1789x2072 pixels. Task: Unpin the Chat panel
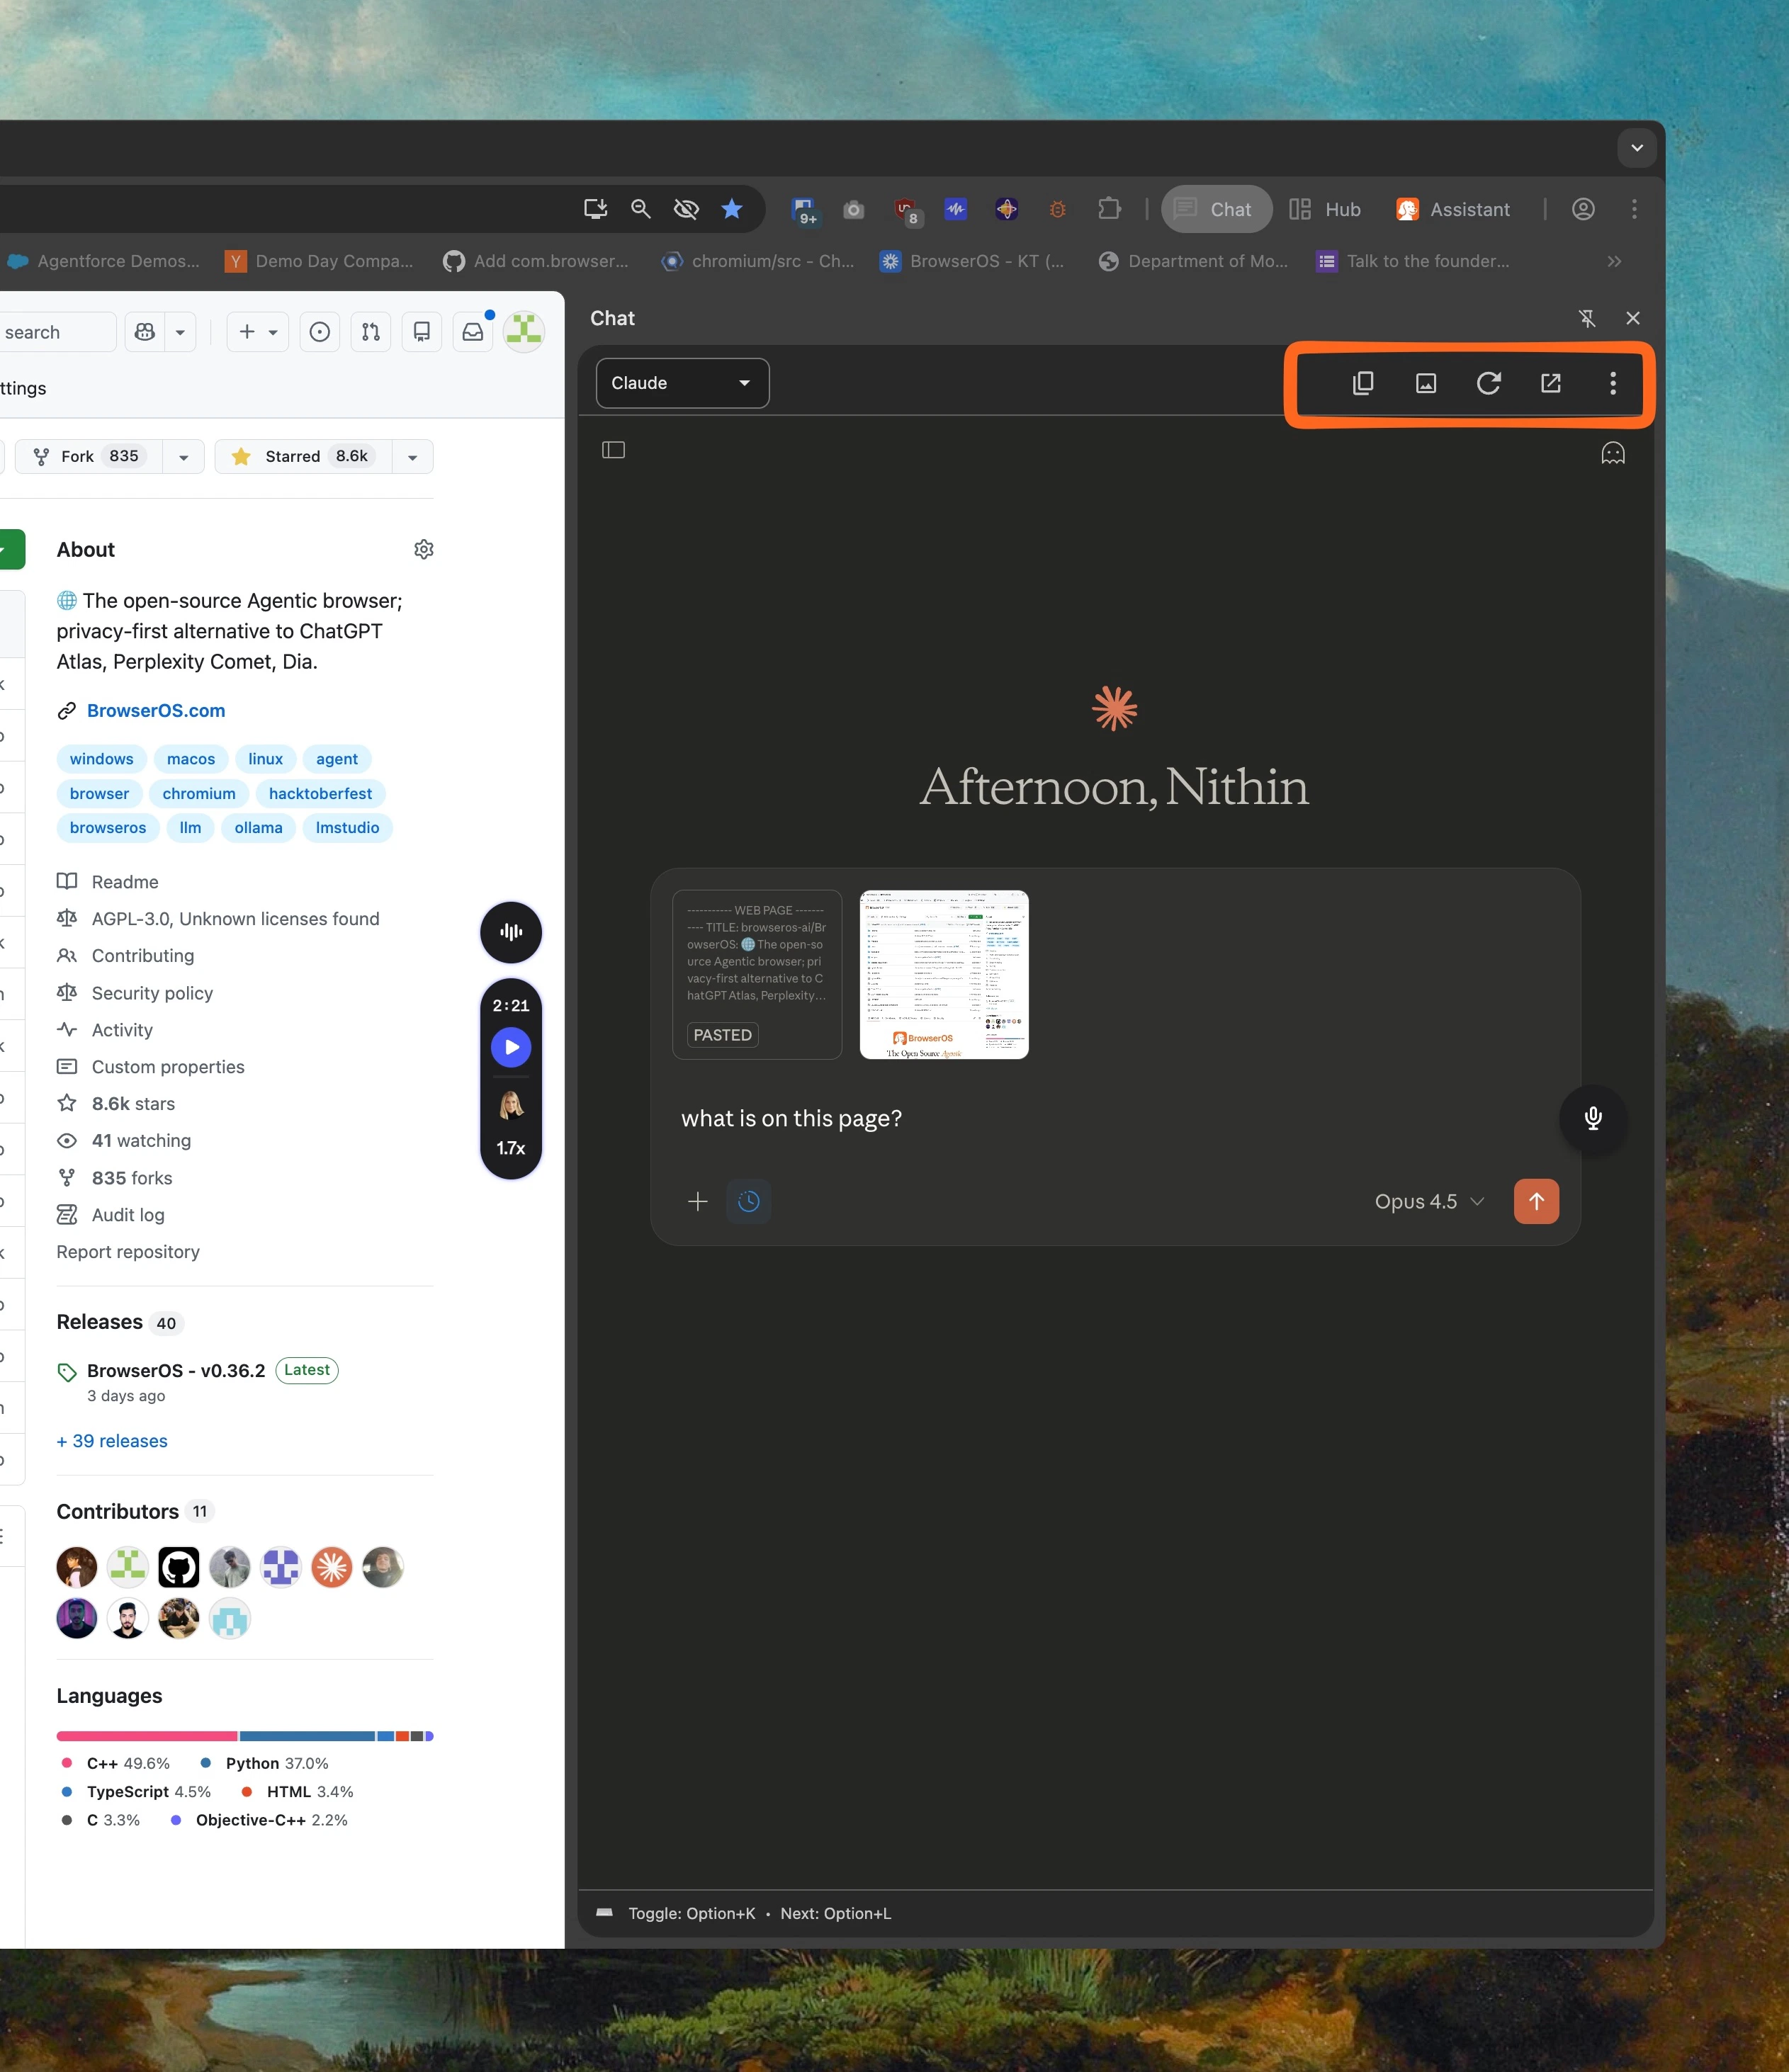click(x=1587, y=318)
